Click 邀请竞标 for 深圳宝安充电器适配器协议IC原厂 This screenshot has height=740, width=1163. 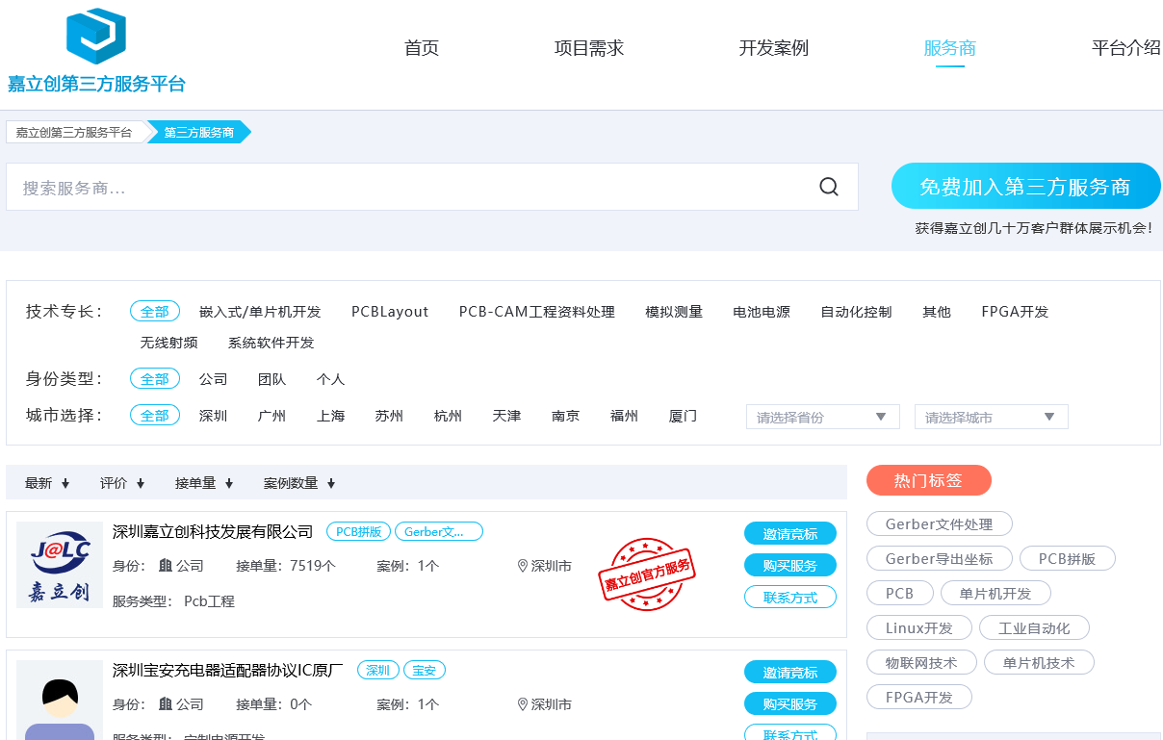point(790,673)
